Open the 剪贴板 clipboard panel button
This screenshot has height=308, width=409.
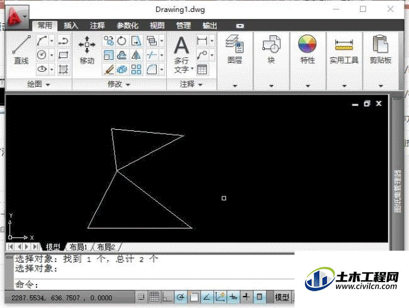pyautogui.click(x=381, y=50)
